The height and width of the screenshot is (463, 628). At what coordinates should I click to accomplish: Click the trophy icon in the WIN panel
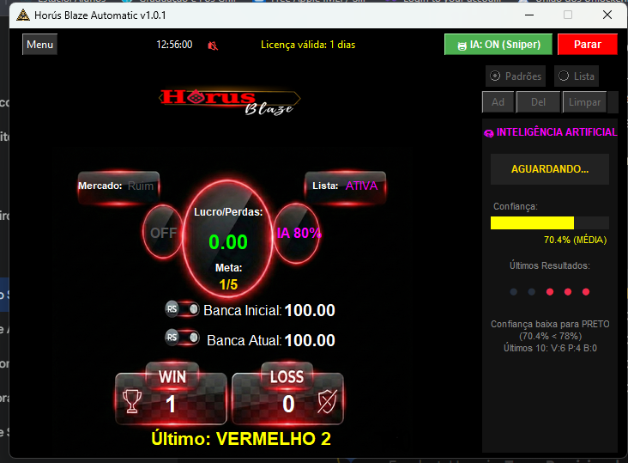click(x=133, y=402)
